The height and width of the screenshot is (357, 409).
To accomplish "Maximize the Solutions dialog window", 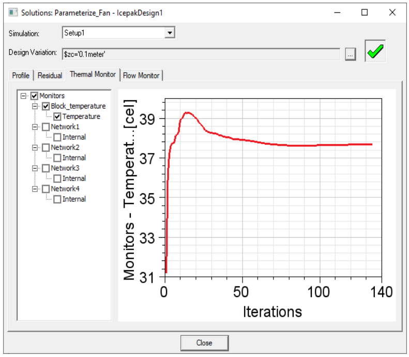I will pos(365,12).
